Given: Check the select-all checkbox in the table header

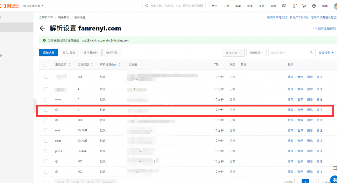Looking at the screenshot, I should tap(46, 64).
